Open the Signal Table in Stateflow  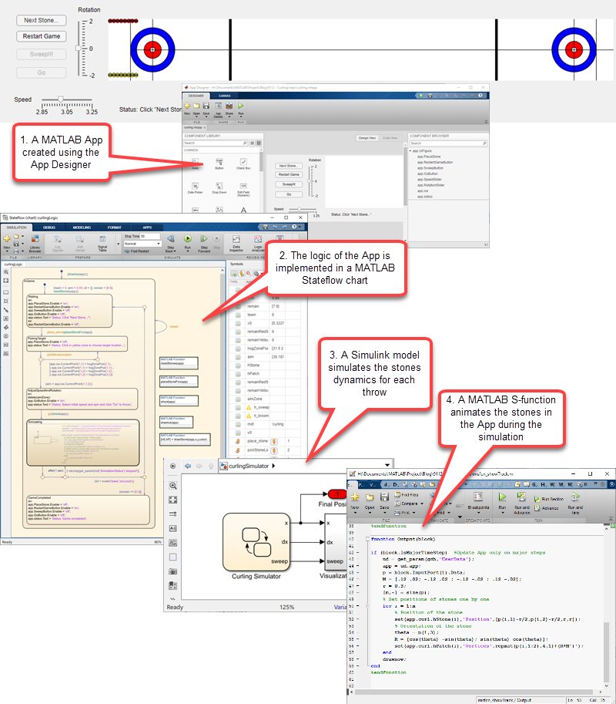tap(102, 243)
